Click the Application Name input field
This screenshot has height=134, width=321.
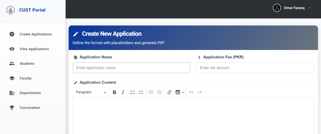pos(131,68)
